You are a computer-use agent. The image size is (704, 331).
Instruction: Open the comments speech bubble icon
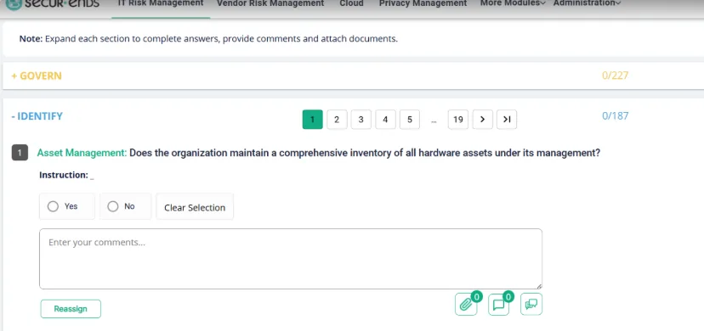click(x=499, y=304)
